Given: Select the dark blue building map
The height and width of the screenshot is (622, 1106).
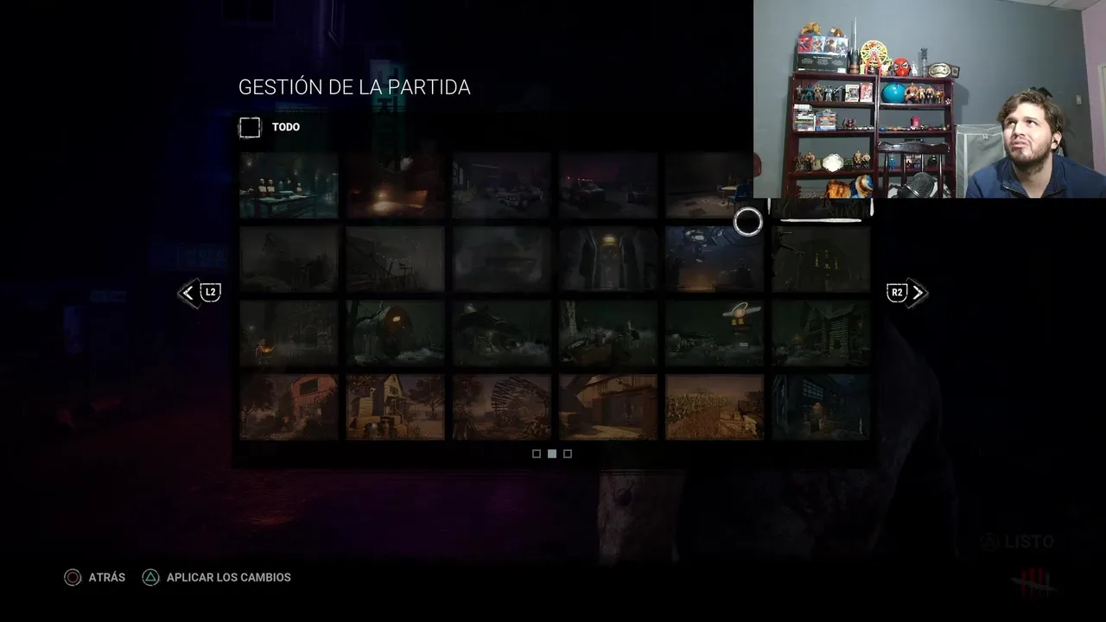Looking at the screenshot, I should (x=821, y=407).
